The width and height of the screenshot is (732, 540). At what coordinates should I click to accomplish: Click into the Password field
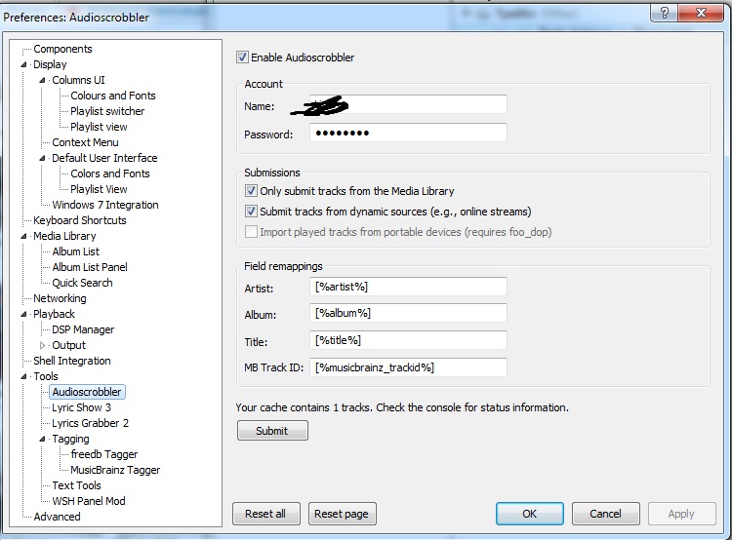tap(408, 134)
